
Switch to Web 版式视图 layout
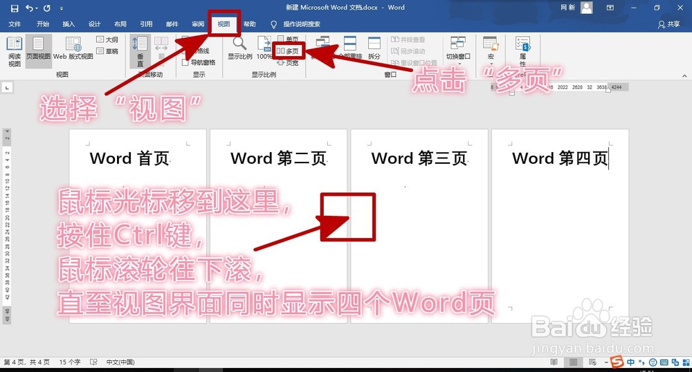click(x=73, y=48)
